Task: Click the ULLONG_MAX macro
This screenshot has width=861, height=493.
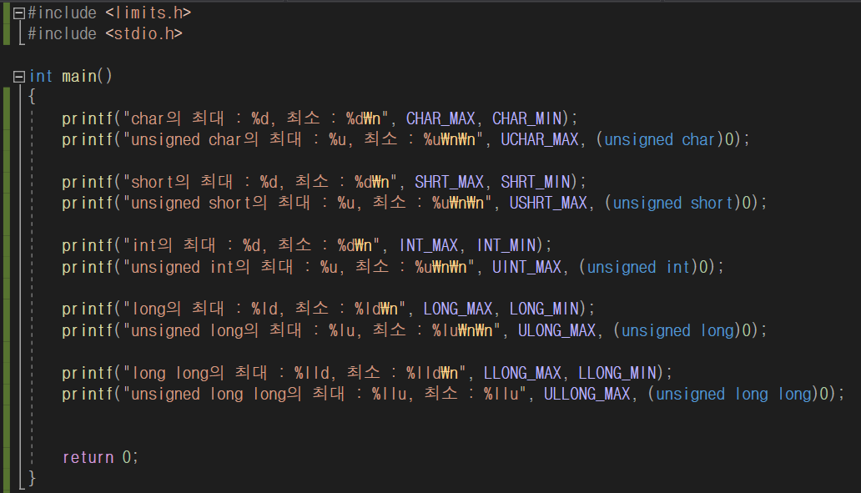Action: click(587, 394)
